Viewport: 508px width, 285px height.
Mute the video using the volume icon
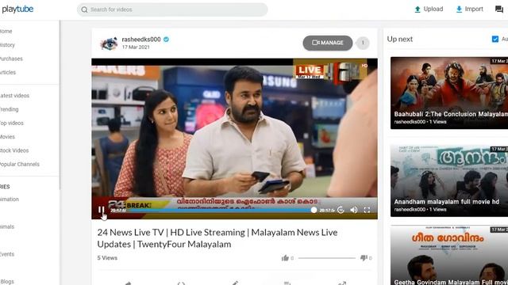354,210
